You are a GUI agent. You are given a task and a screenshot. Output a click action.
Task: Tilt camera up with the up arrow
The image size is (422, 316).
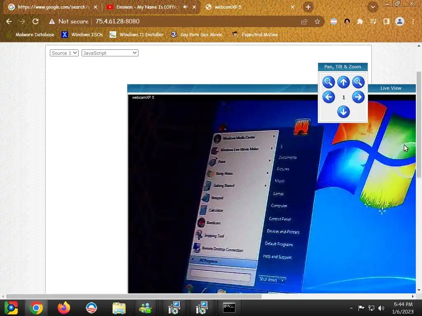(343, 82)
